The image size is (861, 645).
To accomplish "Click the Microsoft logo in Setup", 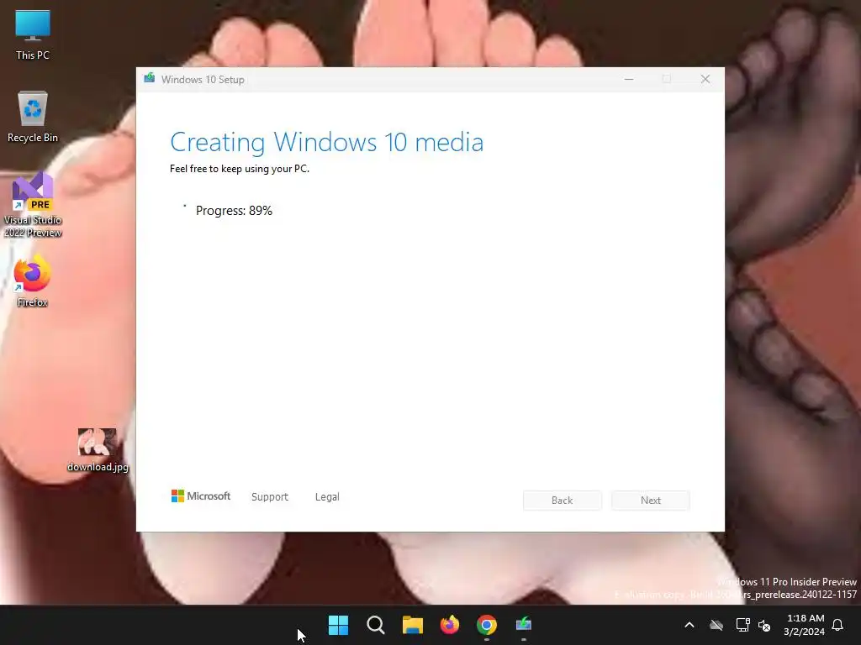I will (x=201, y=496).
